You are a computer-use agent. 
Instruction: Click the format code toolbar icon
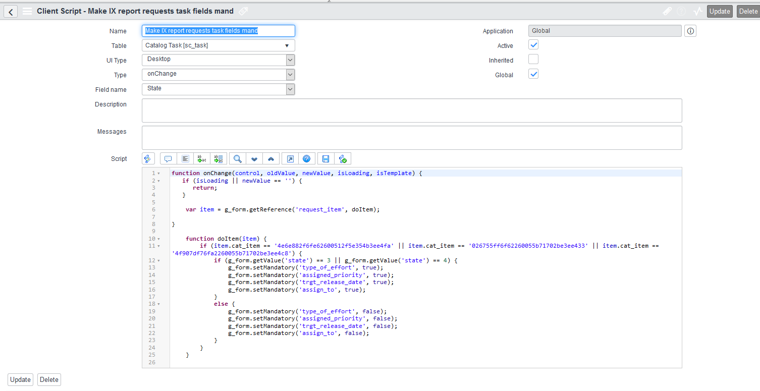click(x=185, y=159)
